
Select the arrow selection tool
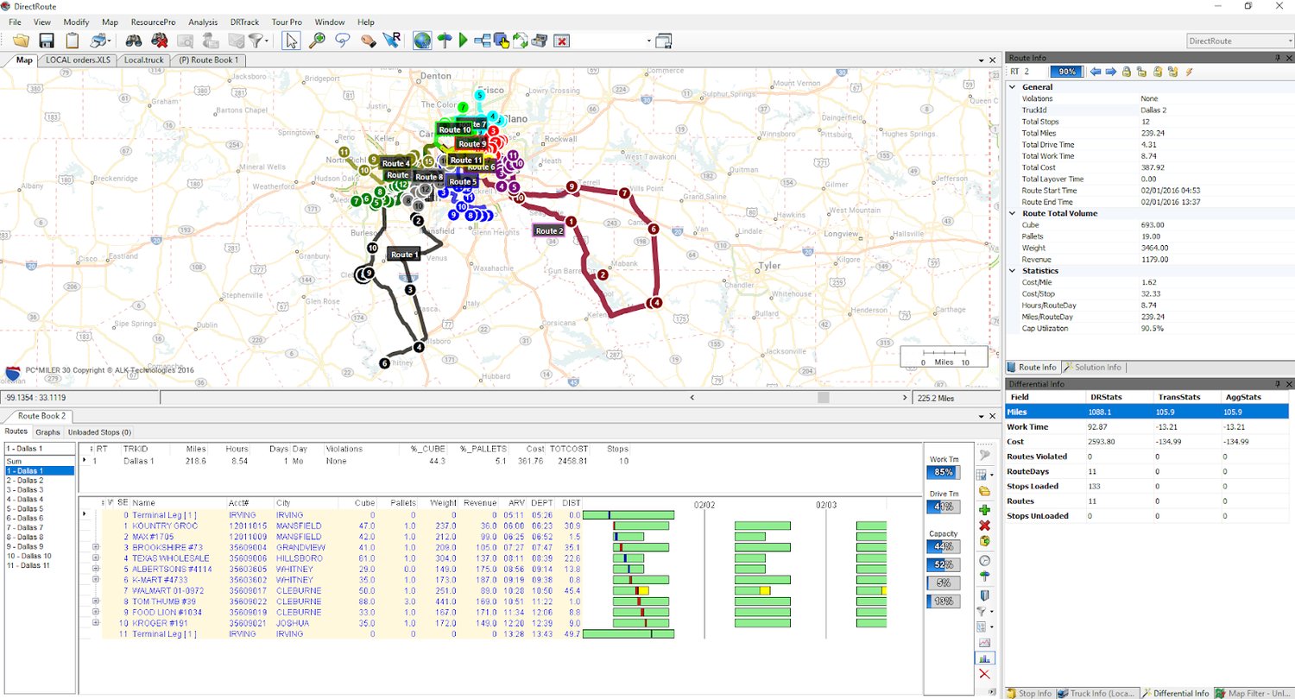(291, 40)
